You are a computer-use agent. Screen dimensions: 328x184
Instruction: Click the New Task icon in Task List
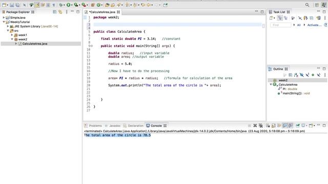pos(271,18)
